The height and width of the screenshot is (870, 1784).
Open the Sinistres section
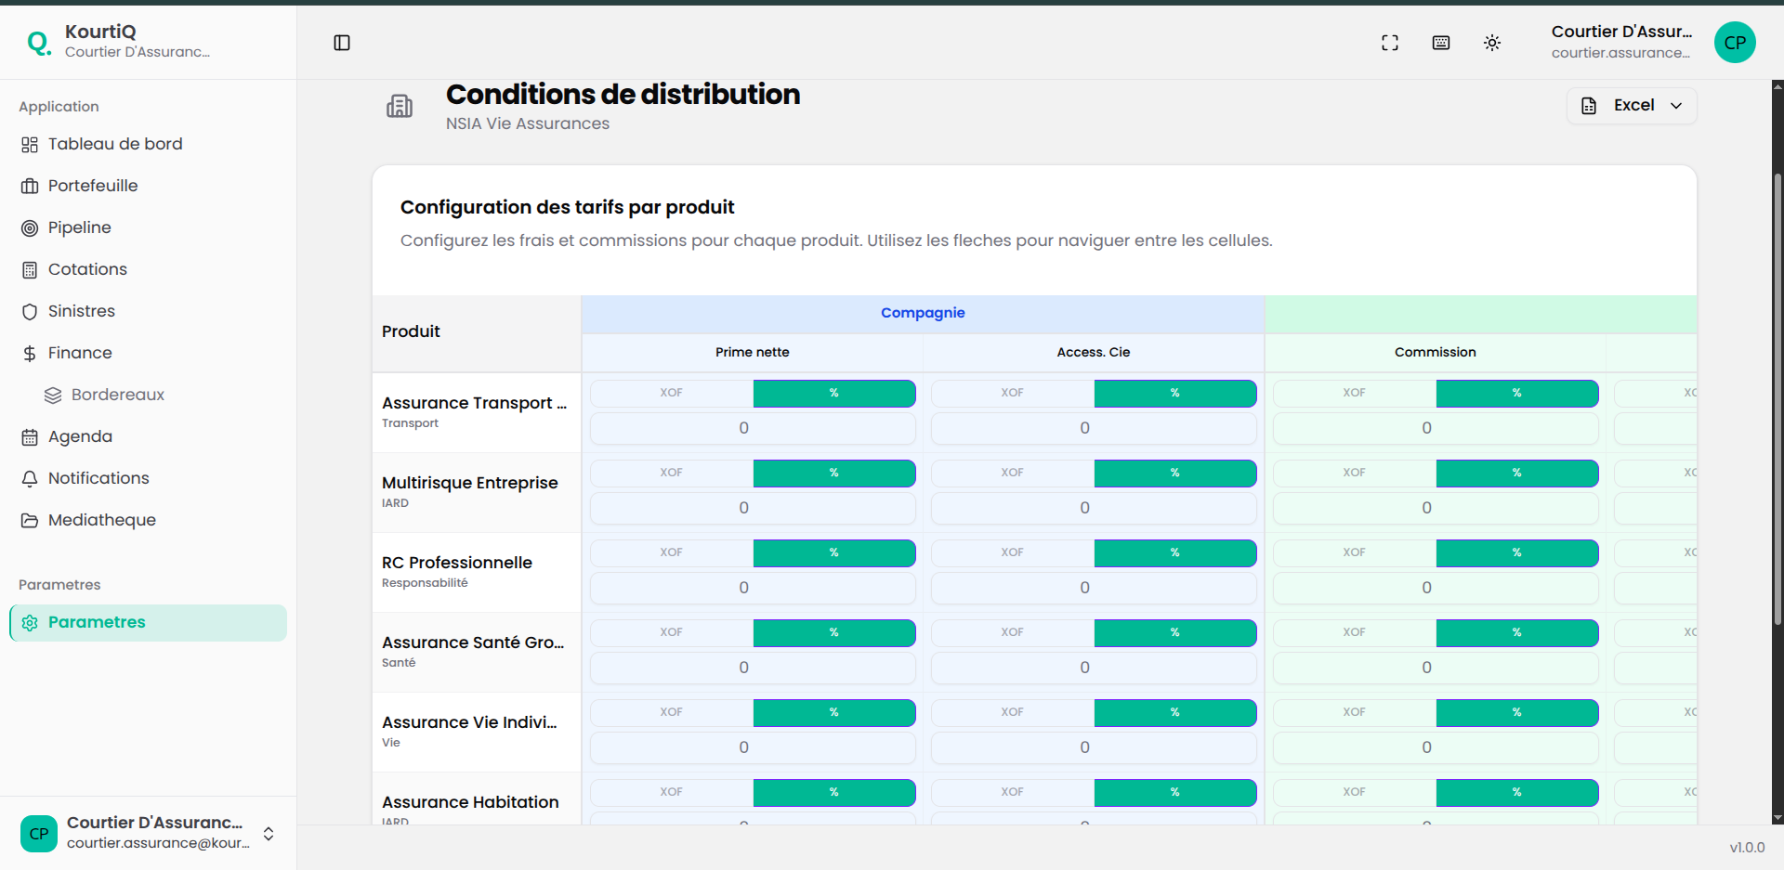click(82, 311)
